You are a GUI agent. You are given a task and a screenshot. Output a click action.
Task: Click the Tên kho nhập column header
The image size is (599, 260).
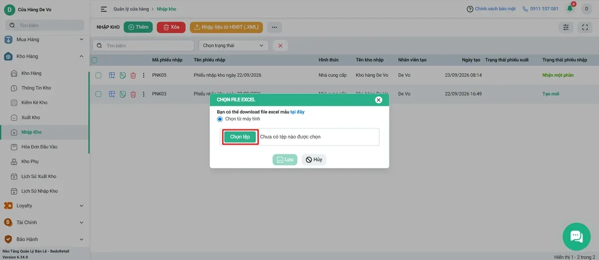coord(370,60)
